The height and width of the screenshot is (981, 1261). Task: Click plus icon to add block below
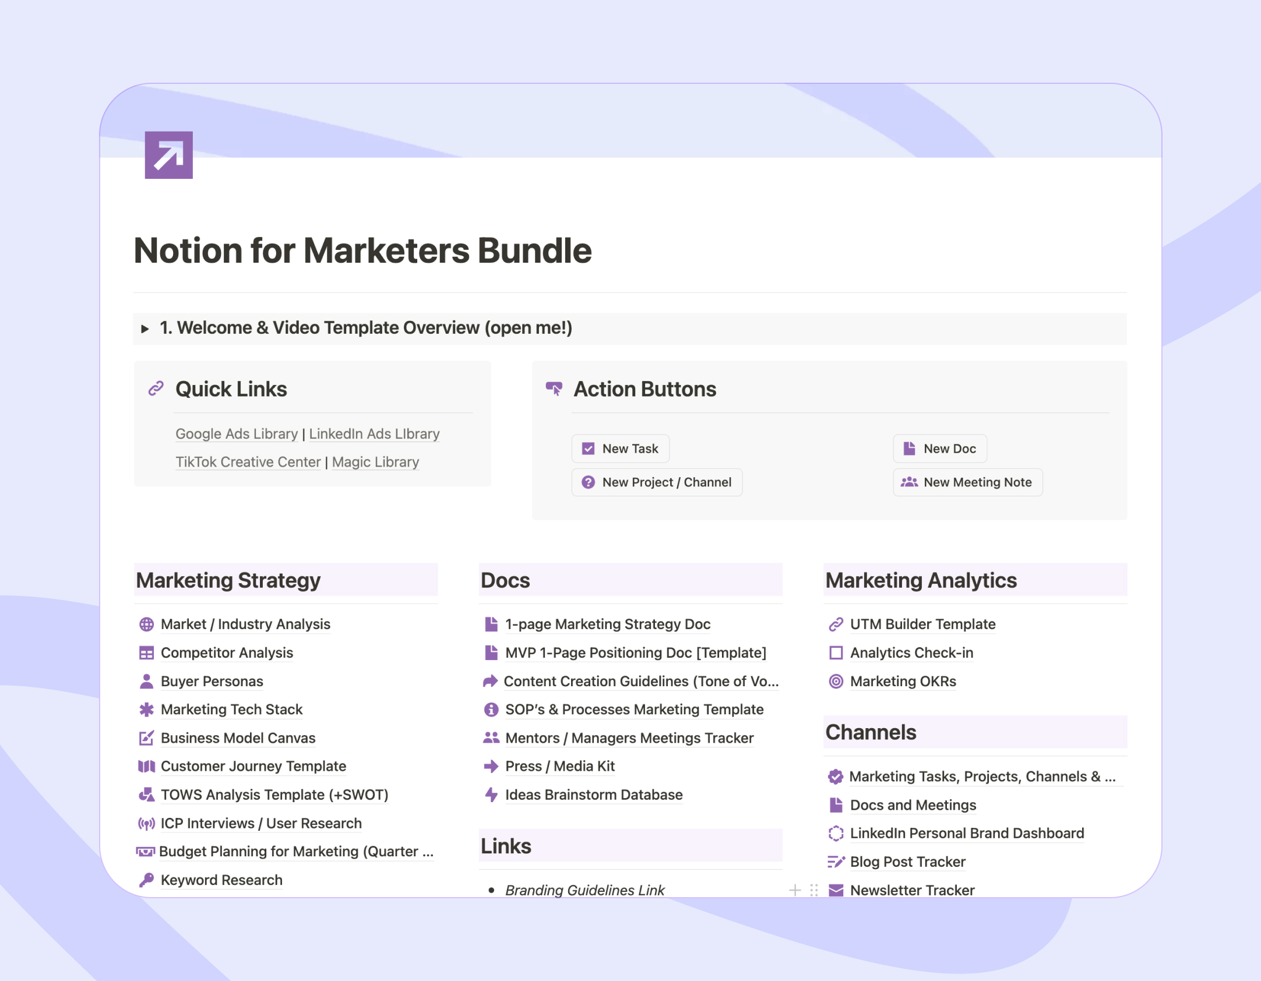(x=795, y=890)
